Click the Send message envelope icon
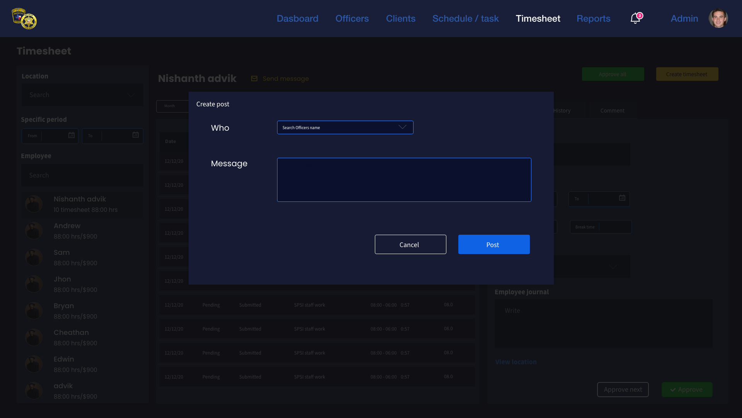The image size is (742, 418). [x=254, y=79]
